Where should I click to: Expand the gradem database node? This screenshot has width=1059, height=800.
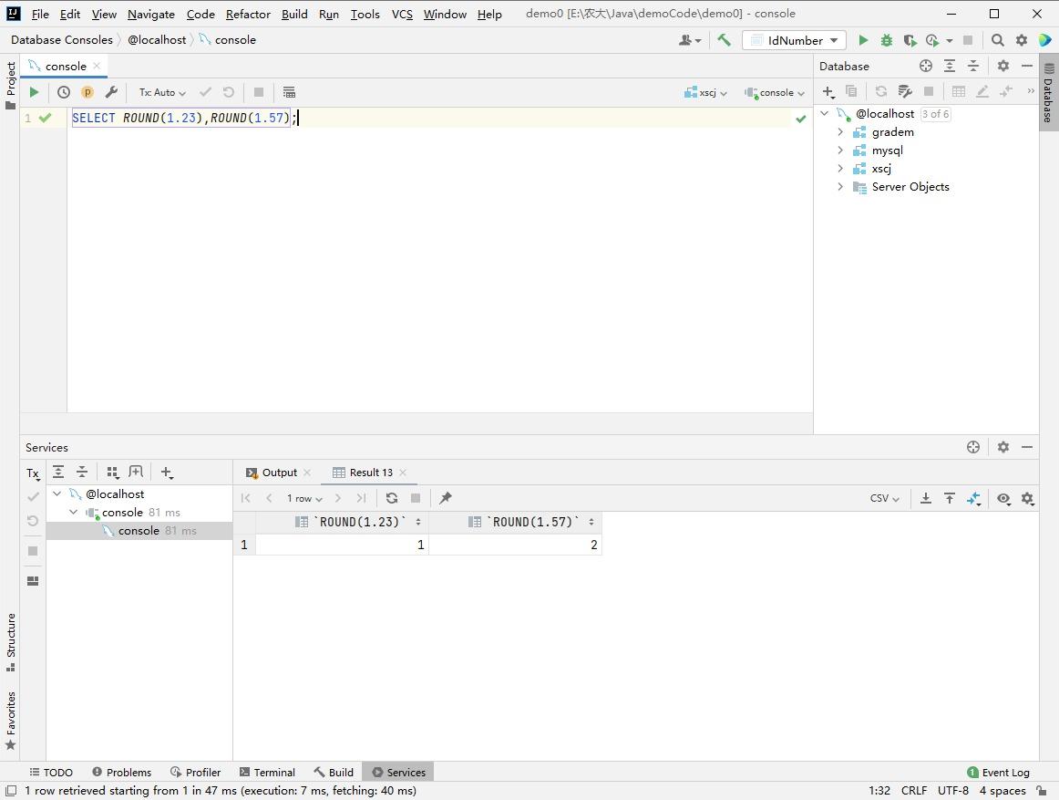(x=840, y=132)
